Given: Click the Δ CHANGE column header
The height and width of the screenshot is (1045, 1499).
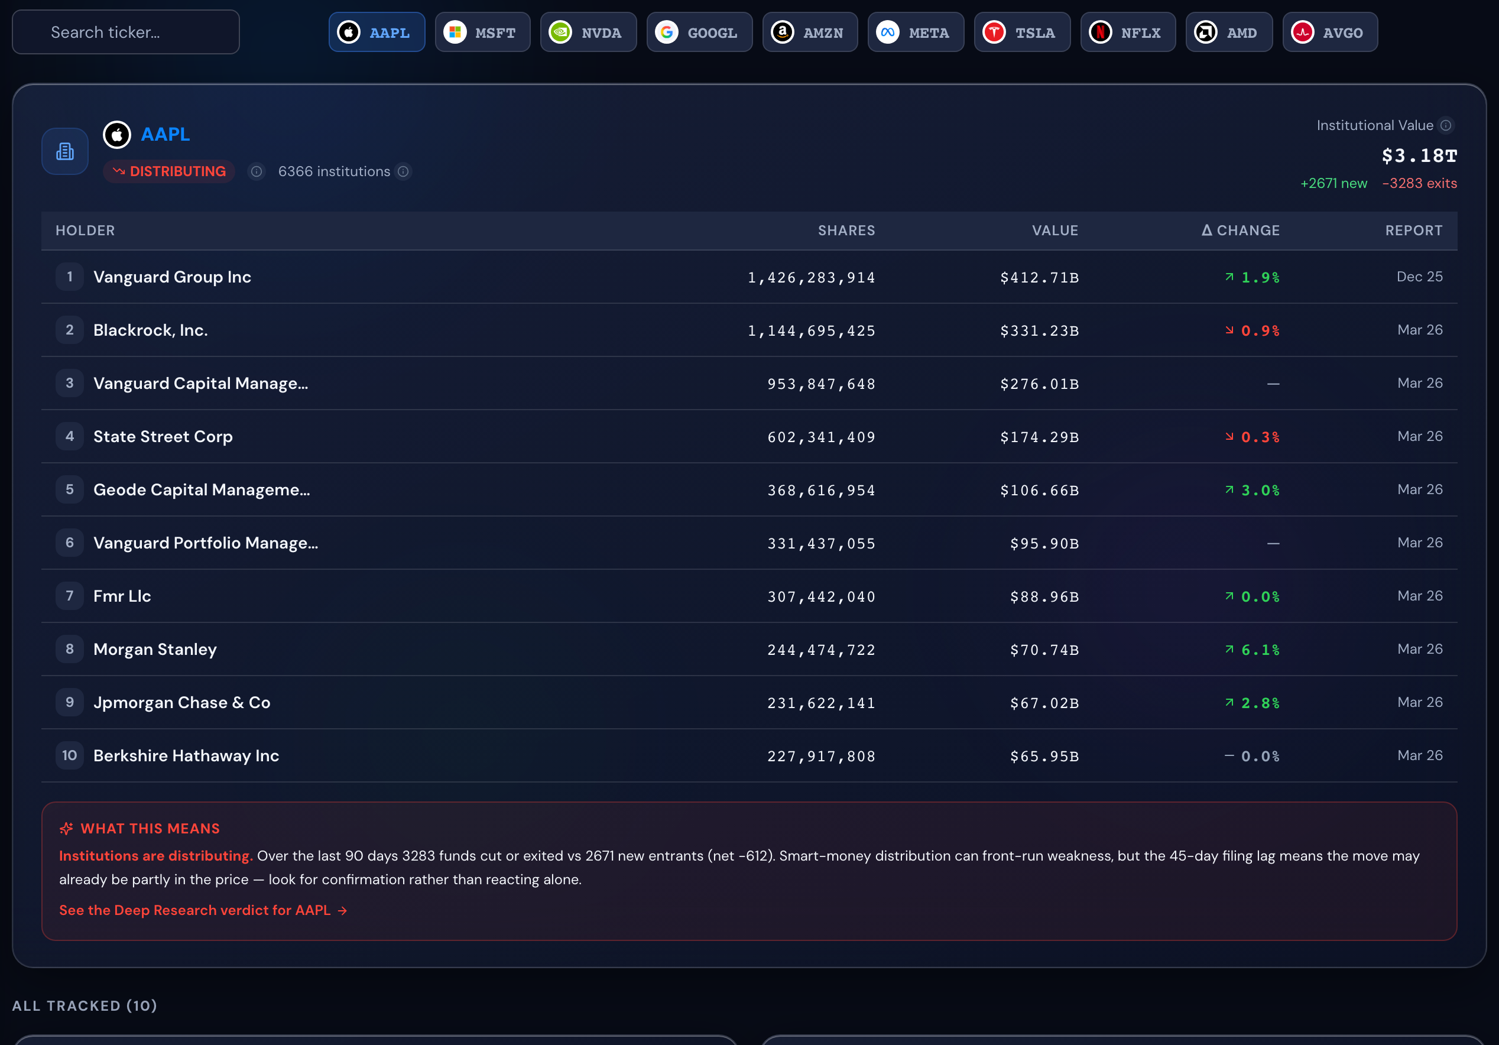Looking at the screenshot, I should (1241, 231).
